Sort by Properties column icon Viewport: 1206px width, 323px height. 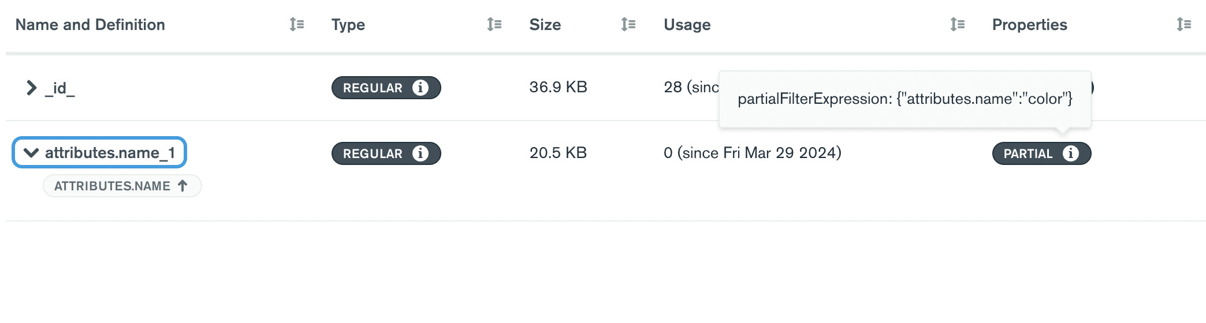coord(1183,24)
